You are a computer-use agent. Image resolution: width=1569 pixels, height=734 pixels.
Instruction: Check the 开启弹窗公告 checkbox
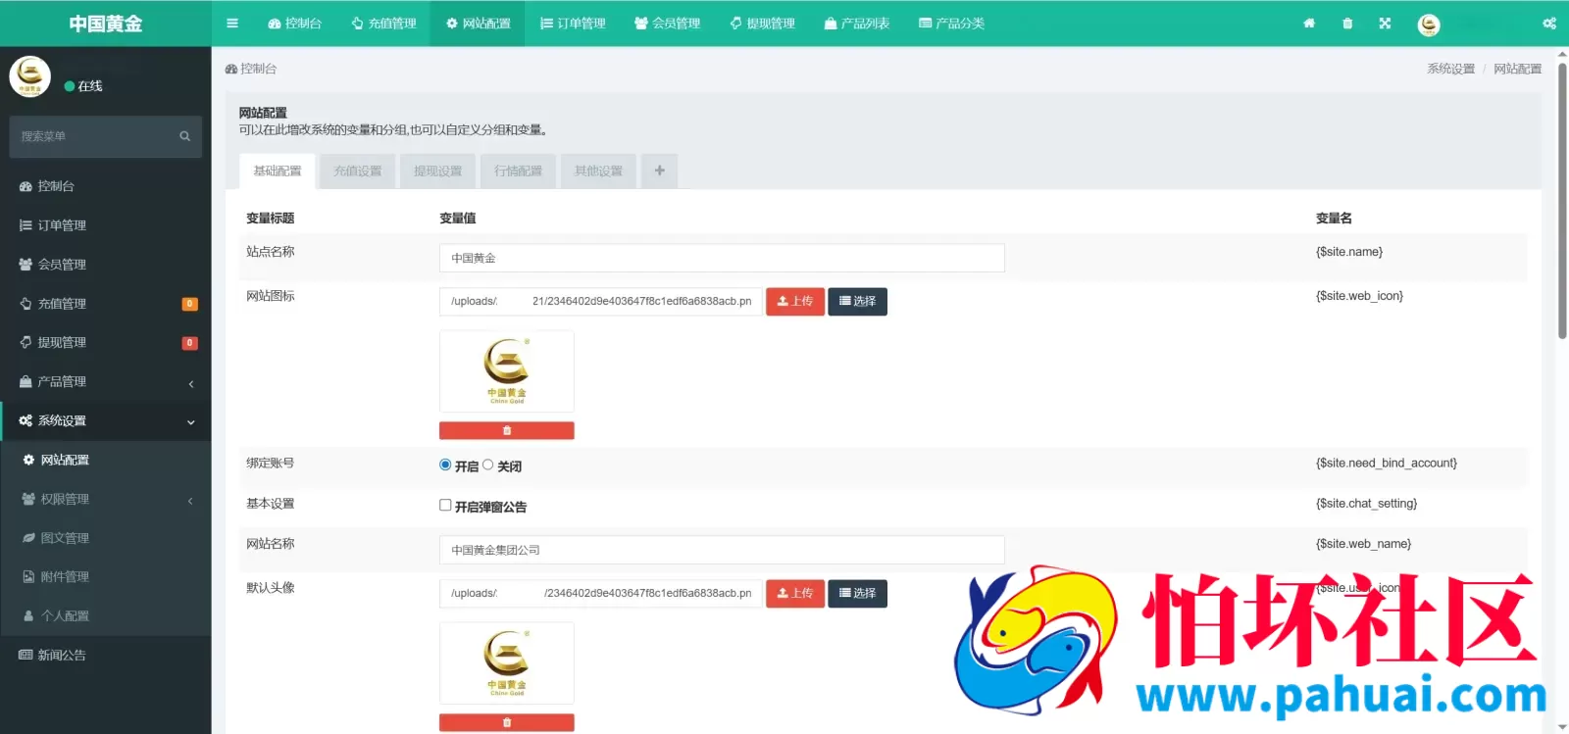445,506
